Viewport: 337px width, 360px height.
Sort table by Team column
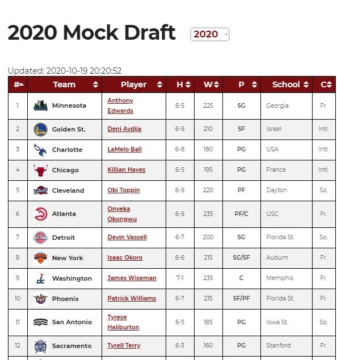pos(65,84)
